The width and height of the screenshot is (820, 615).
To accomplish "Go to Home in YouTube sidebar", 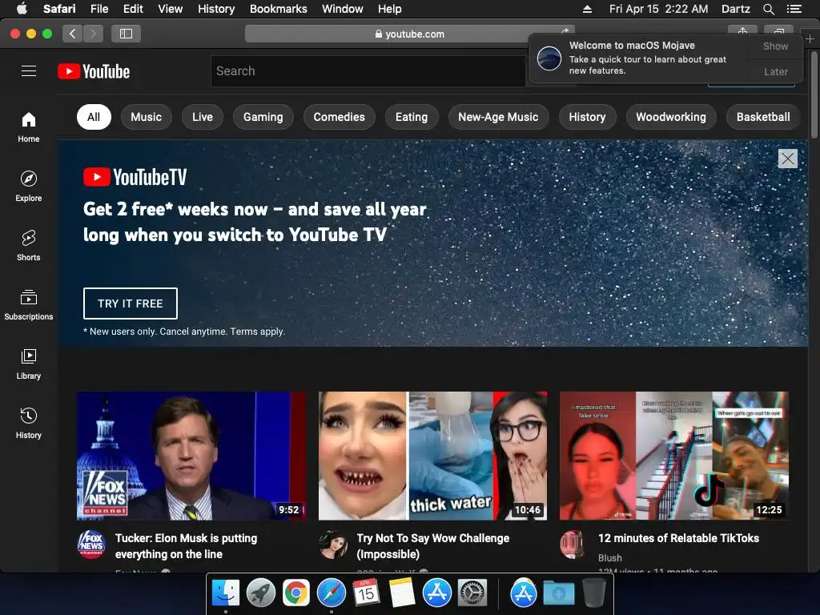I will [28, 127].
